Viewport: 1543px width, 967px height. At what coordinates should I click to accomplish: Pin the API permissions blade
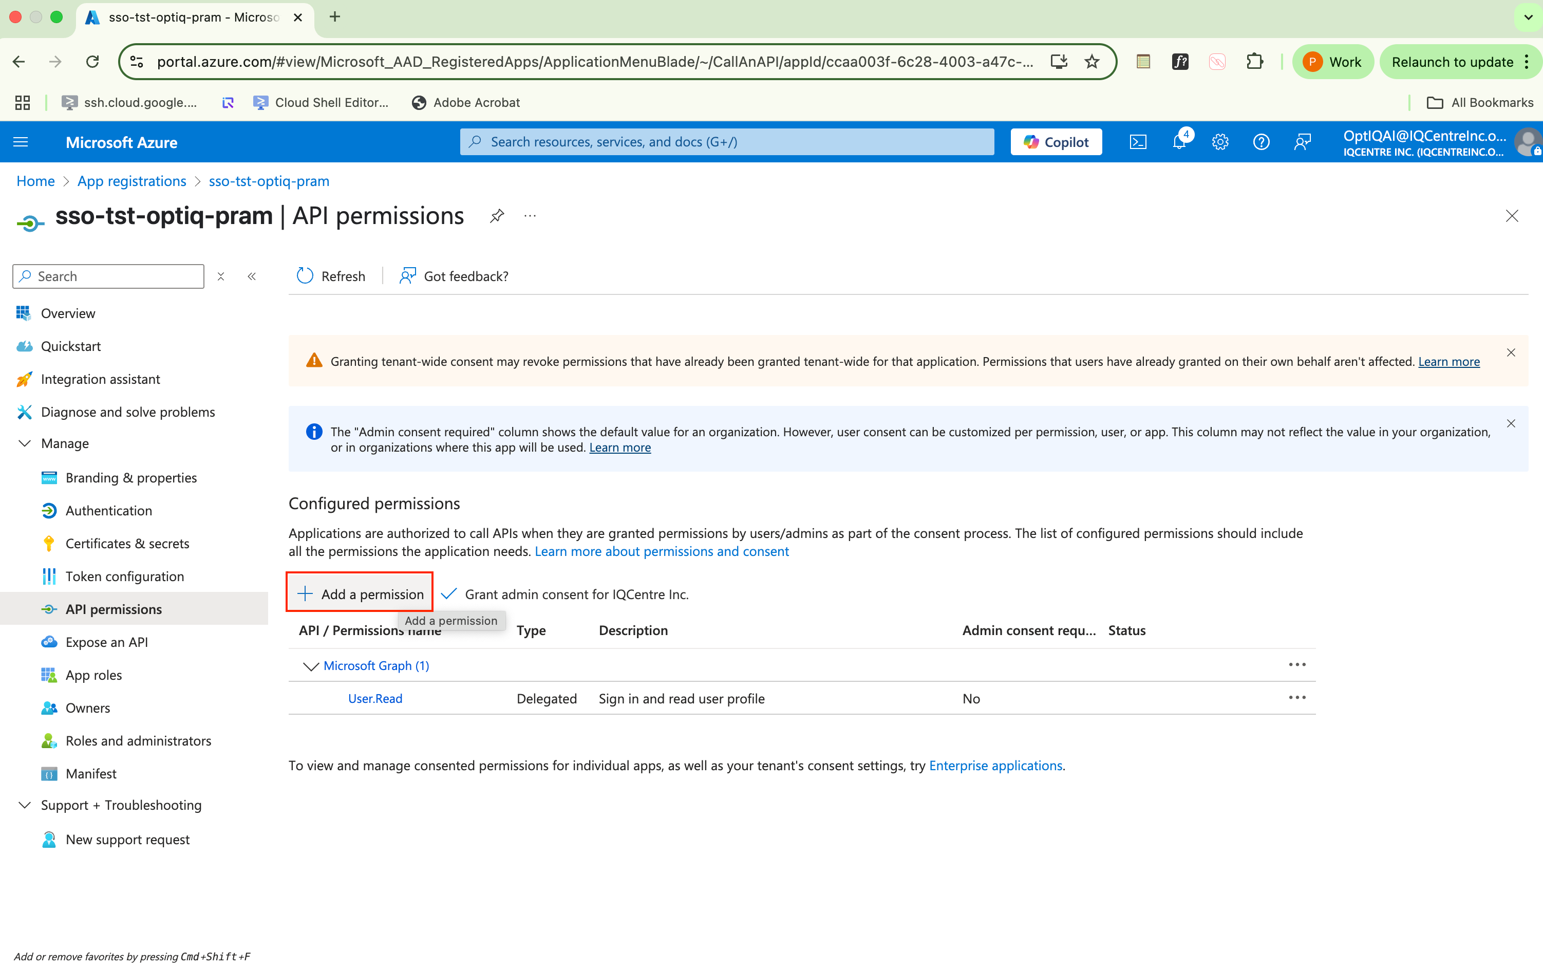pos(497,216)
